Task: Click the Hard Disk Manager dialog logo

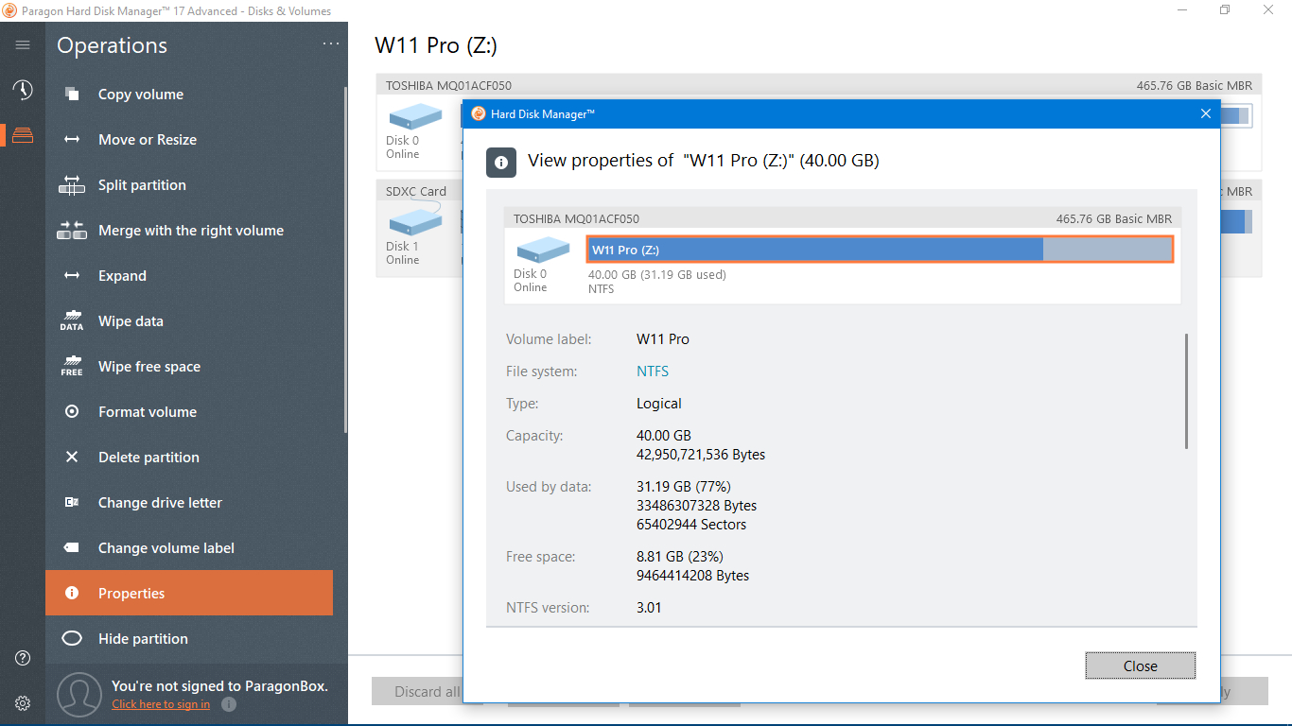Action: point(479,113)
